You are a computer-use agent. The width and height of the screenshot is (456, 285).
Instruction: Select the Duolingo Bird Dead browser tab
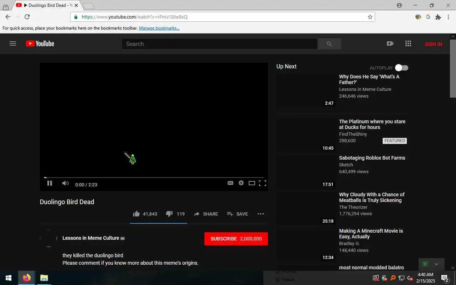tap(47, 5)
